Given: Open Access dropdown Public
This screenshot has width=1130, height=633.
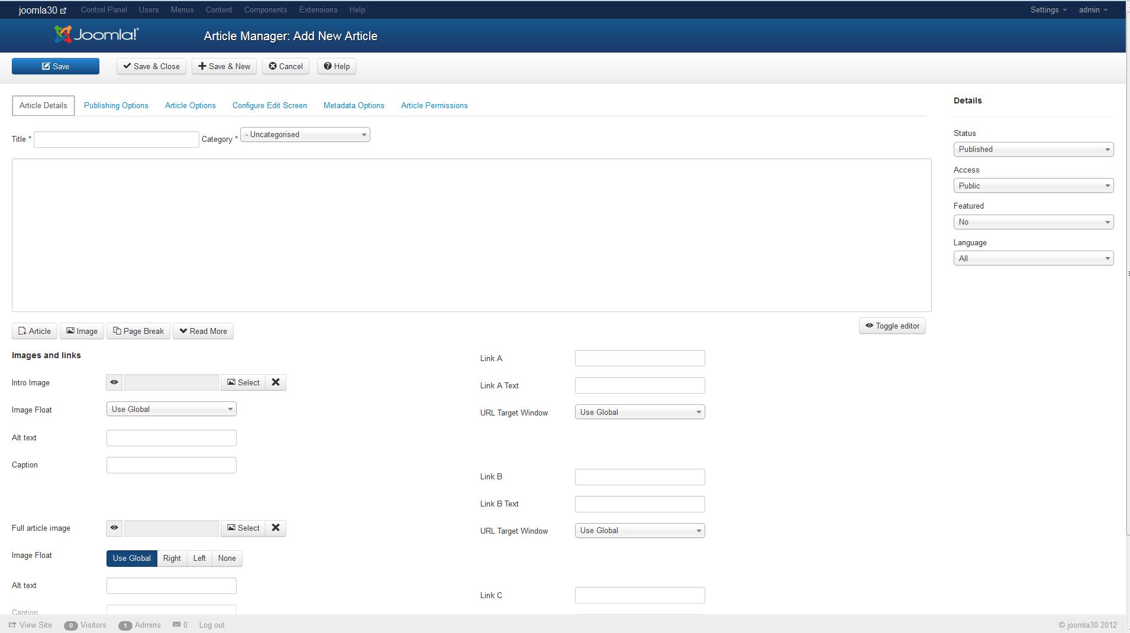Looking at the screenshot, I should [1034, 186].
